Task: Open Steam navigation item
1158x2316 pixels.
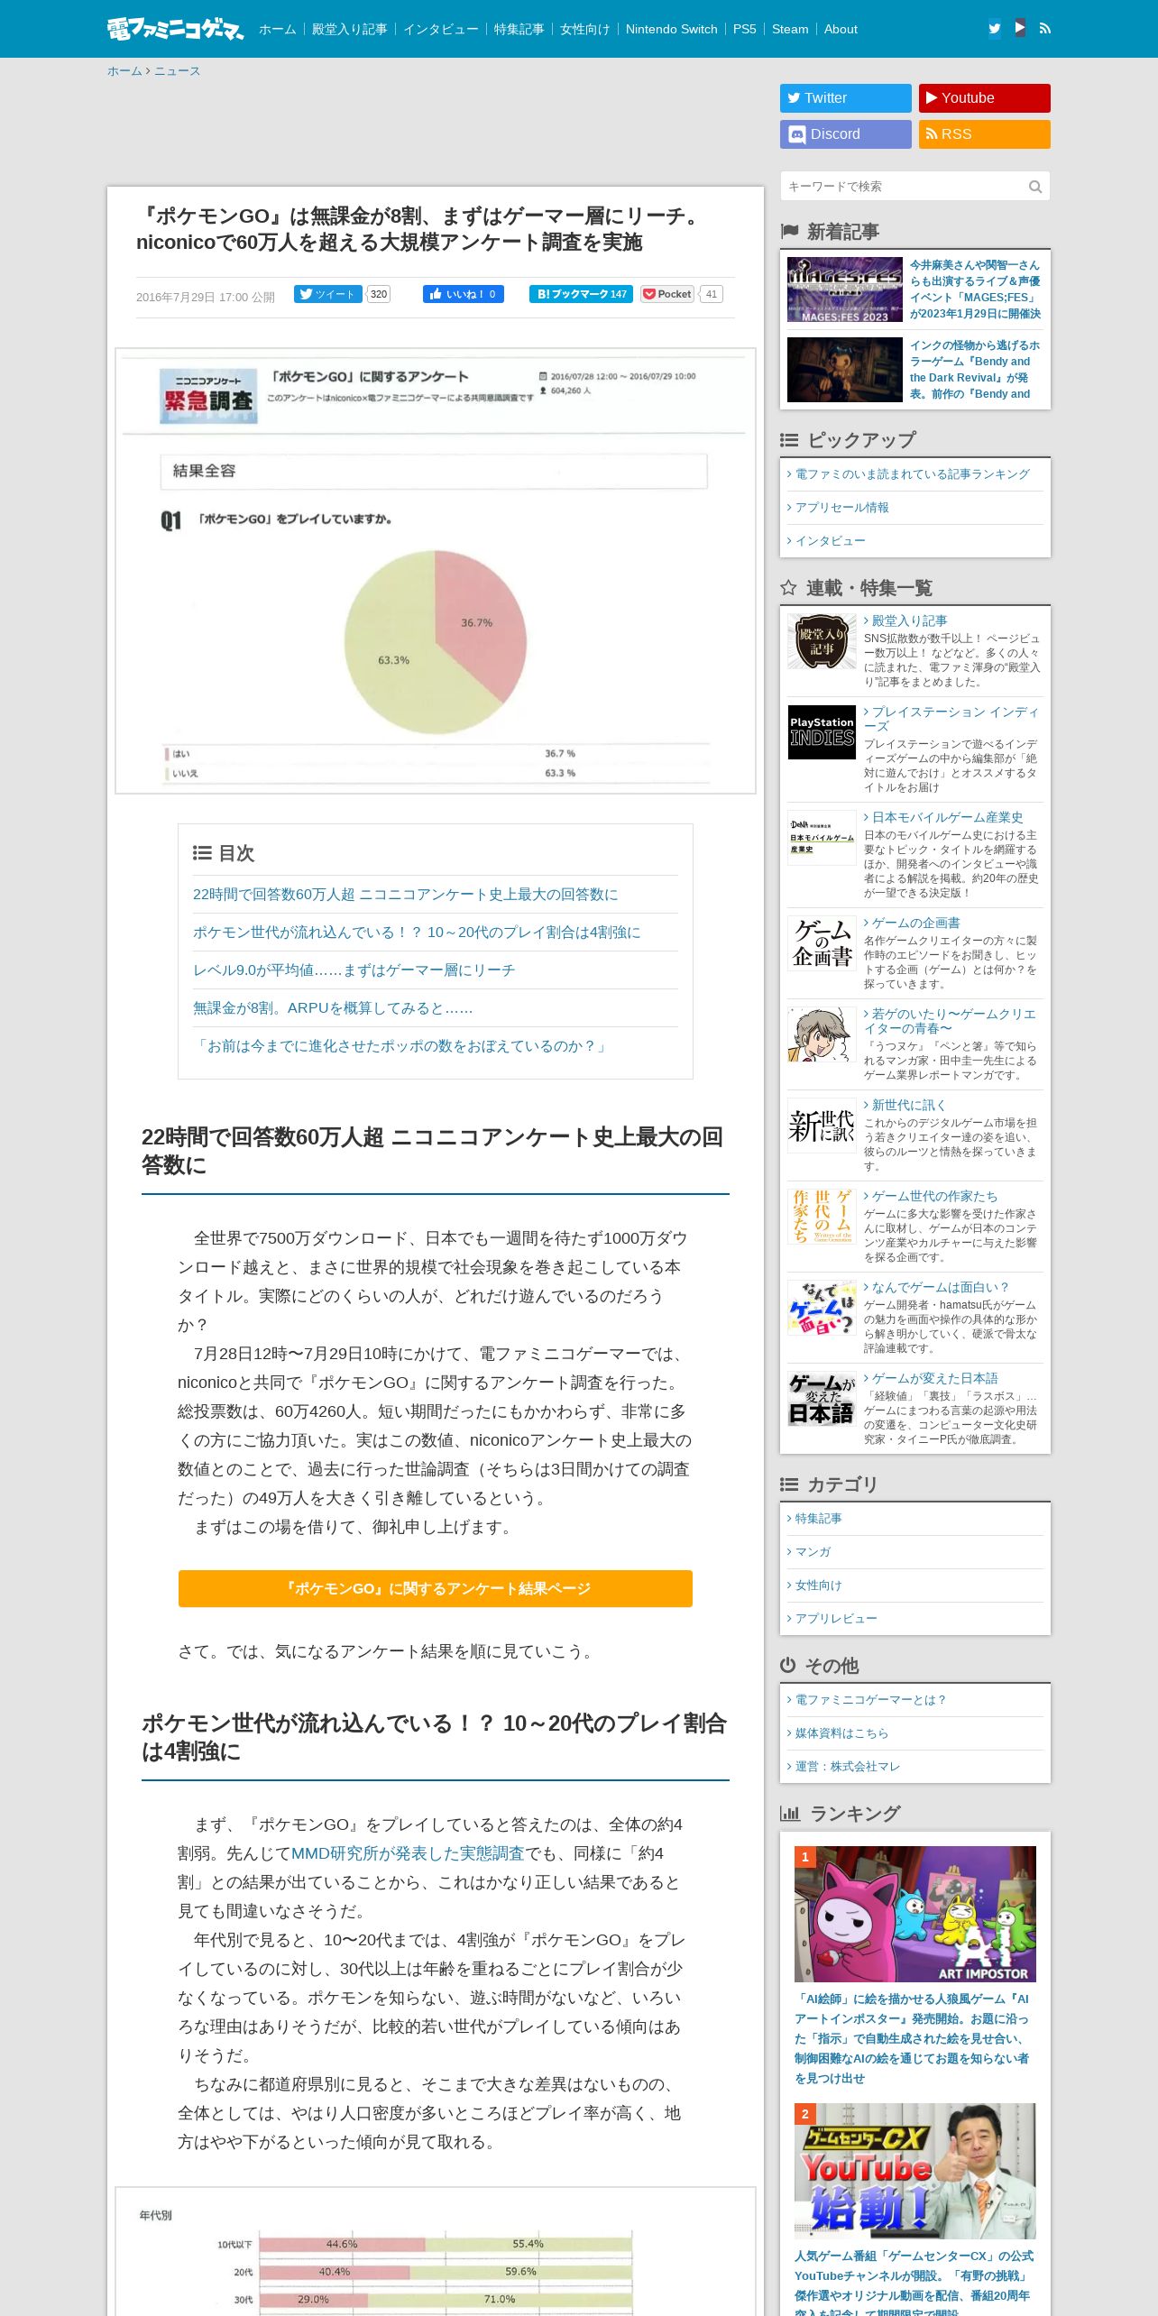Action: (790, 29)
